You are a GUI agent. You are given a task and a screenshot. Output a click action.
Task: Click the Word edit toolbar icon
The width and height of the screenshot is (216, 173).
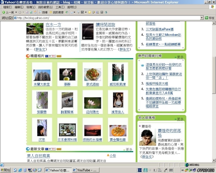82,12
